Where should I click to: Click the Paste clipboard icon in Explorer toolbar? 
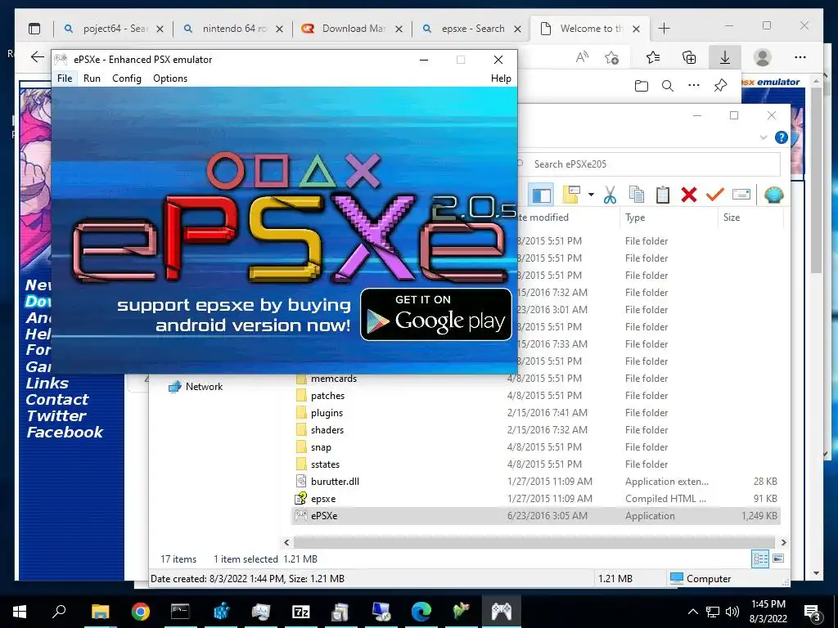(663, 195)
